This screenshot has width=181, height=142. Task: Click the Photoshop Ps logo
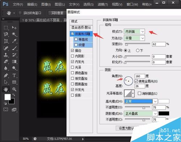tap(5, 4)
